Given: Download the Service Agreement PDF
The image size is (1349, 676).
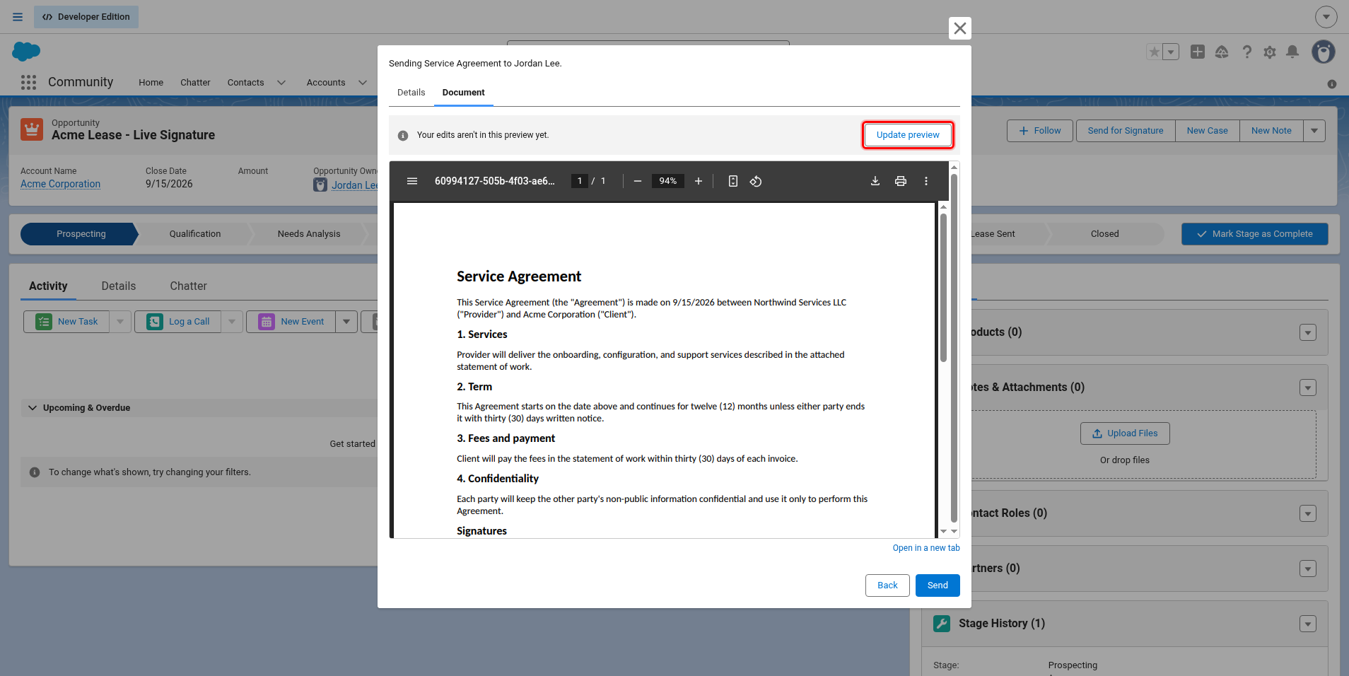Looking at the screenshot, I should [x=875, y=181].
